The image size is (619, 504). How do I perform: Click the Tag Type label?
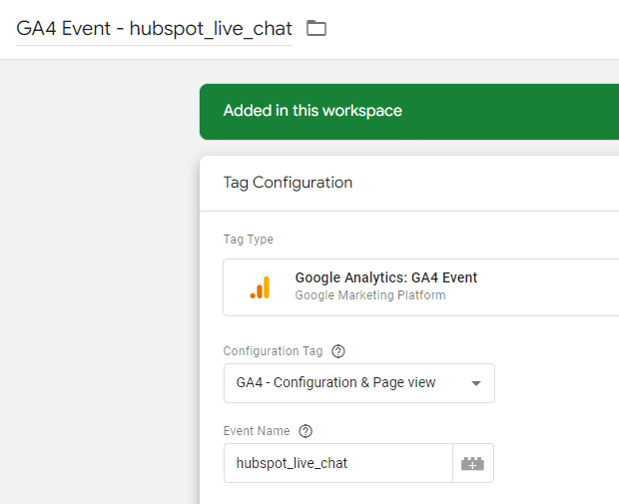249,240
